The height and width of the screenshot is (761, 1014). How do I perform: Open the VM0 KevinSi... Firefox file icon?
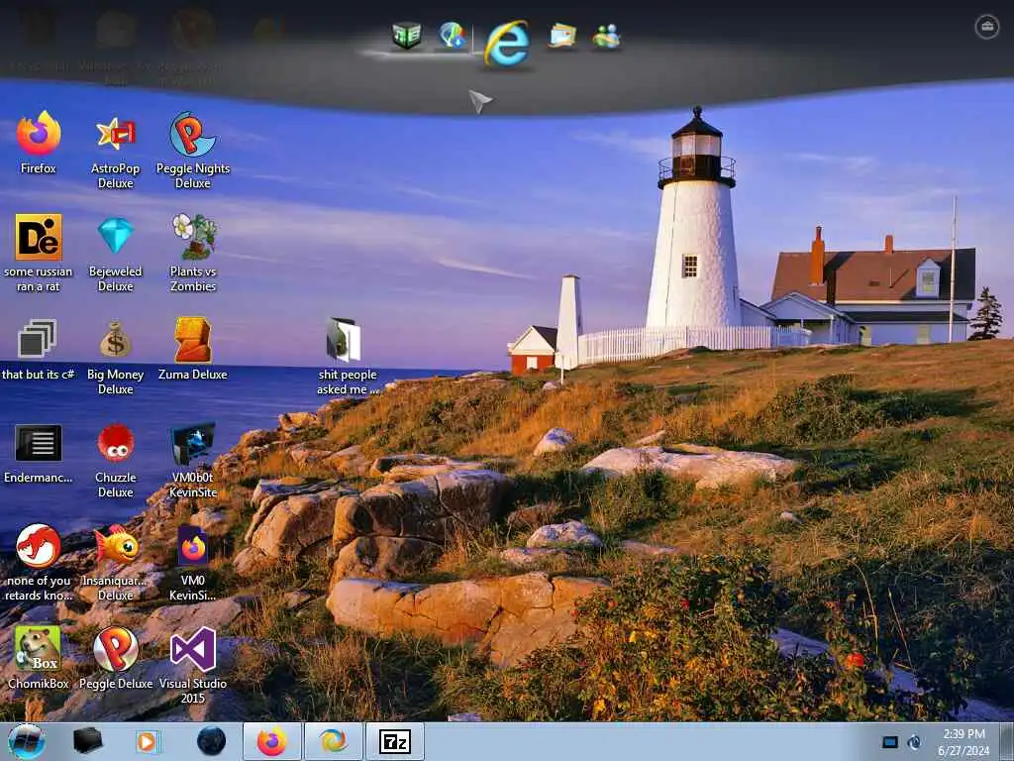coord(193,563)
